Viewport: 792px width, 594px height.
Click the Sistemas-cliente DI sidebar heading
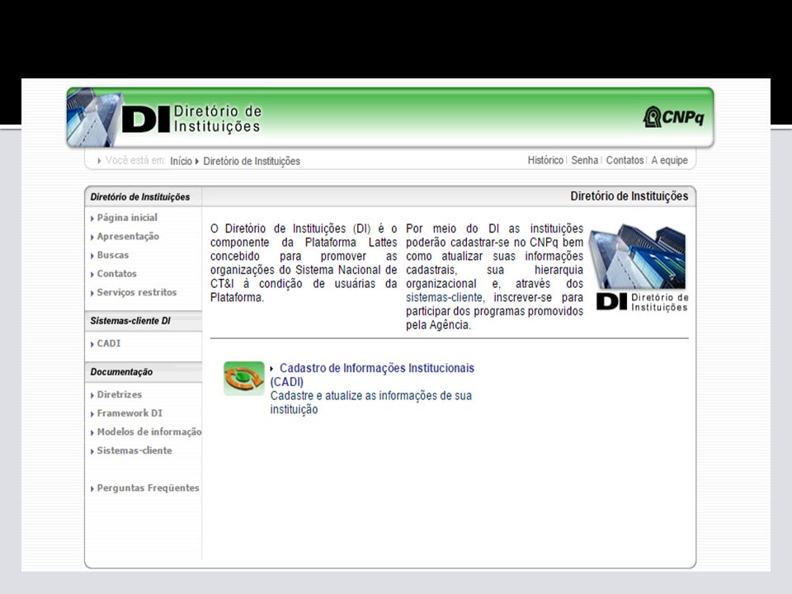pyautogui.click(x=130, y=321)
